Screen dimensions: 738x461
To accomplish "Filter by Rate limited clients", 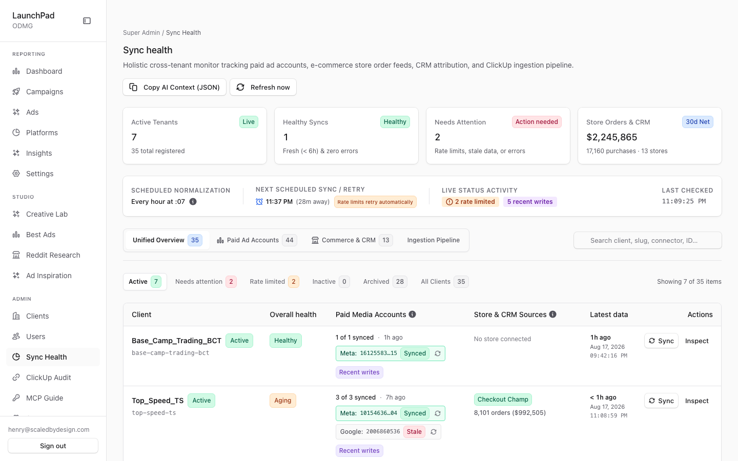I will [274, 282].
